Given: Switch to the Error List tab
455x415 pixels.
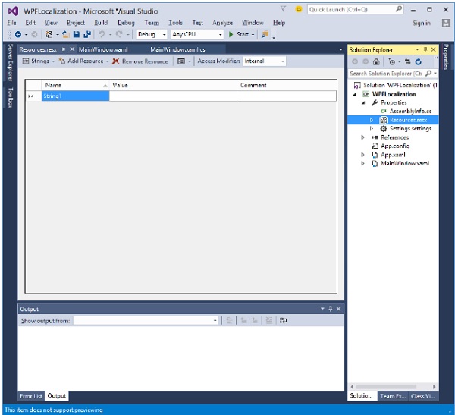Looking at the screenshot, I should coord(31,396).
